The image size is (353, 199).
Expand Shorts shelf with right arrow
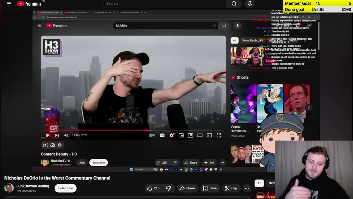point(309,108)
